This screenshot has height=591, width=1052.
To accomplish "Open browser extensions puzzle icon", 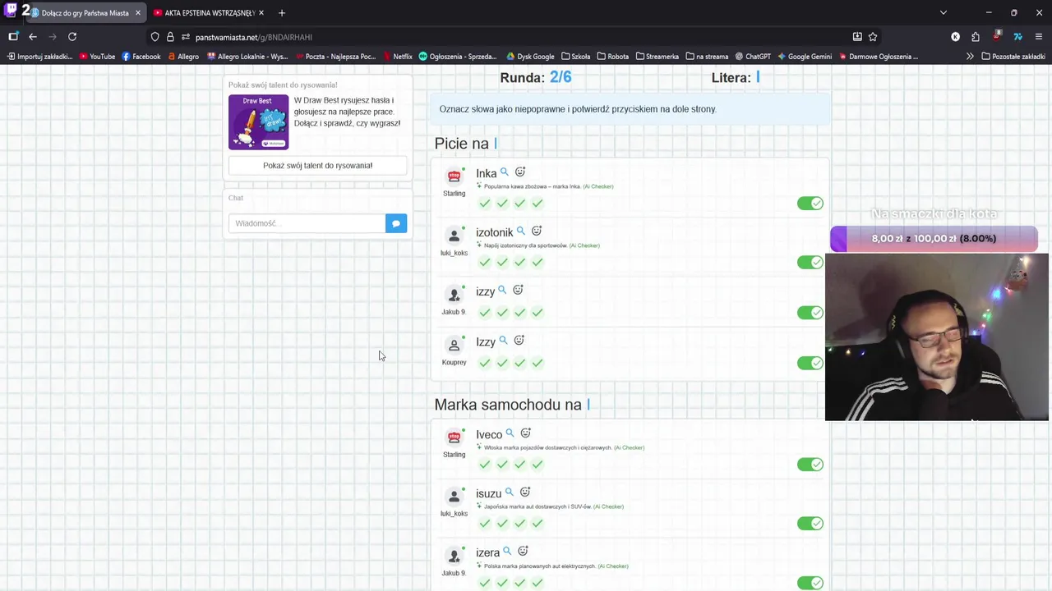I will coord(976,37).
